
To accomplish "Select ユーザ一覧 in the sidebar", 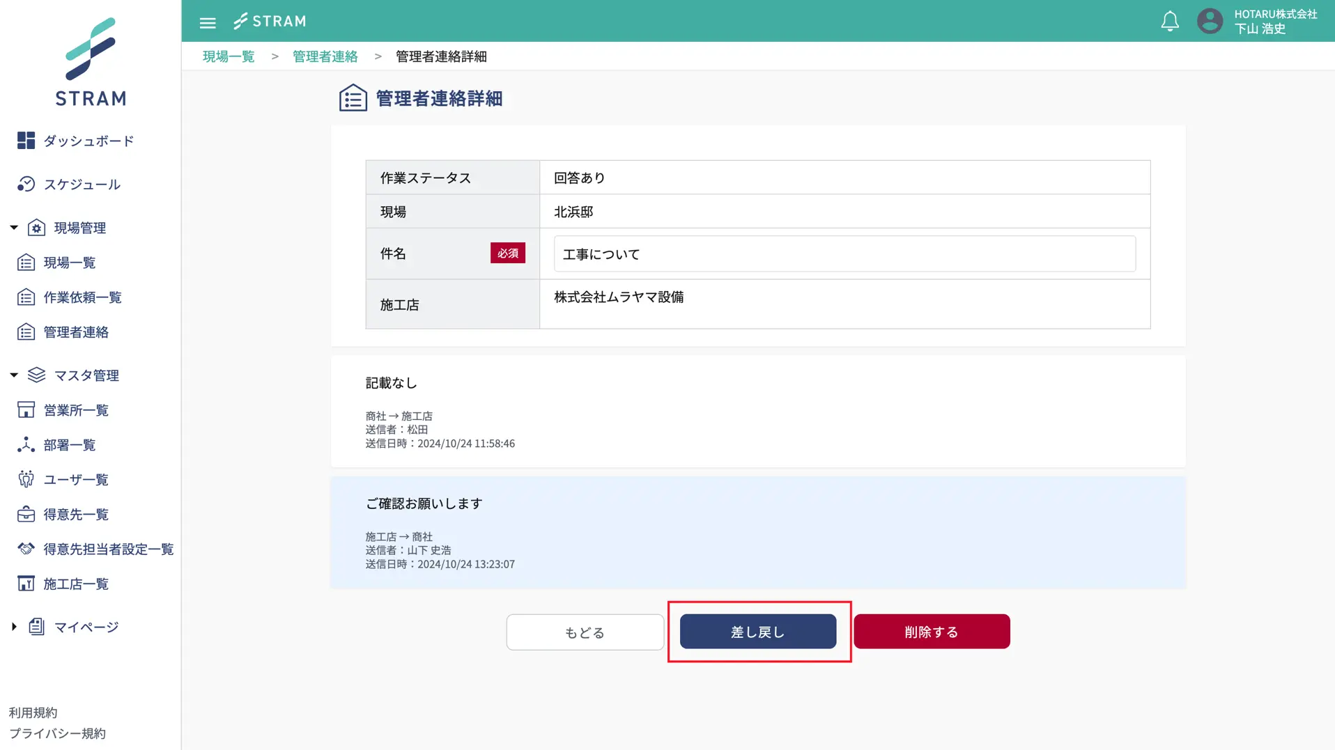I will coord(76,480).
